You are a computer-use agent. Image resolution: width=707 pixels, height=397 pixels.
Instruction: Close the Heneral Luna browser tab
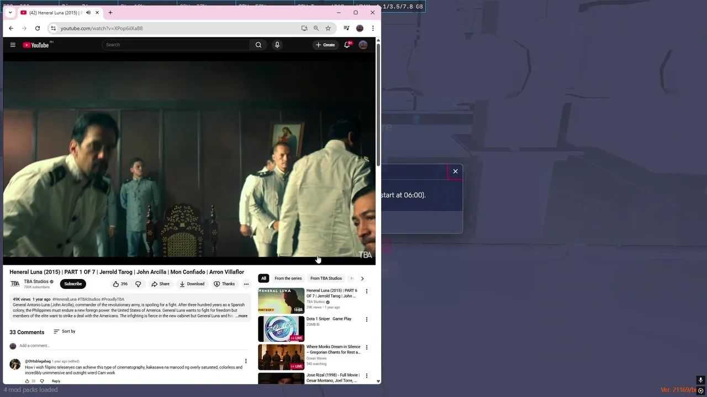tap(97, 13)
